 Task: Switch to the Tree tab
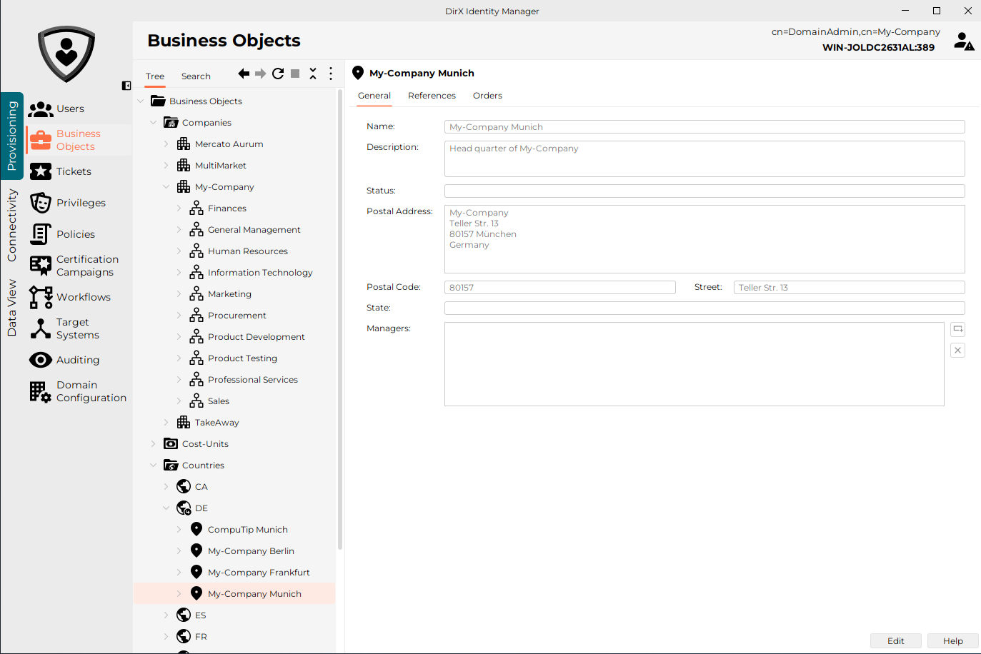(x=155, y=76)
